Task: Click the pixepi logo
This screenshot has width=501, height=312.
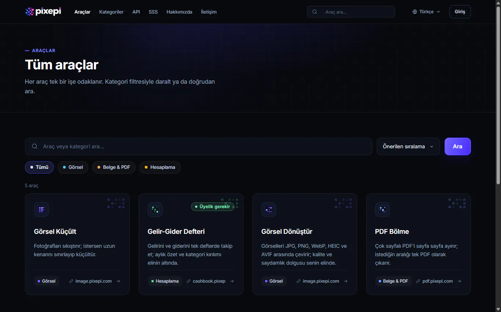Action: pyautogui.click(x=43, y=12)
